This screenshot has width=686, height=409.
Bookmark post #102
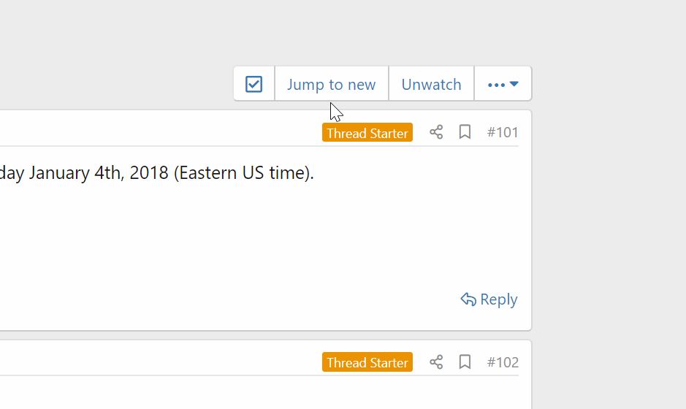tap(465, 362)
